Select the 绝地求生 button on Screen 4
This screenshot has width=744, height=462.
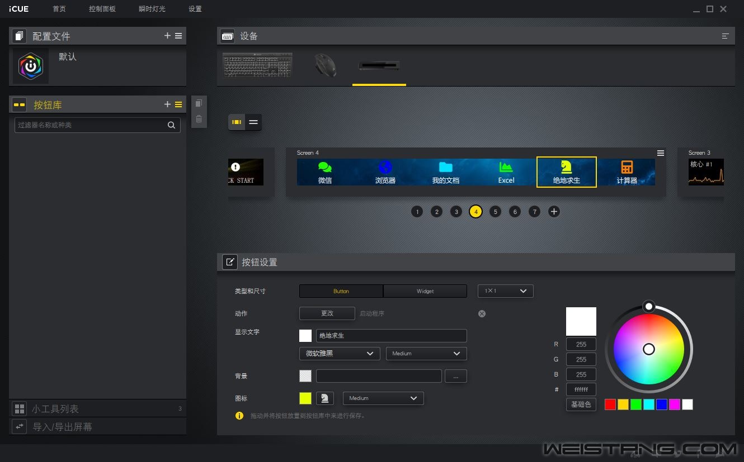point(567,172)
